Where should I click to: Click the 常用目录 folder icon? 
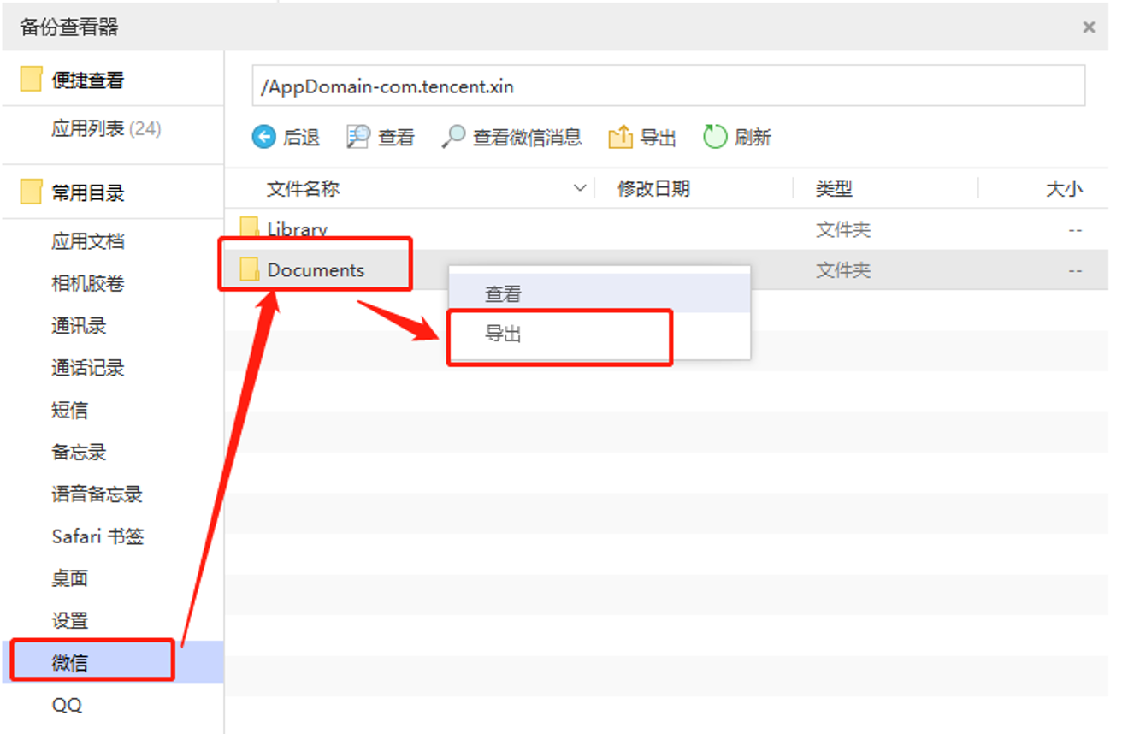tap(32, 192)
